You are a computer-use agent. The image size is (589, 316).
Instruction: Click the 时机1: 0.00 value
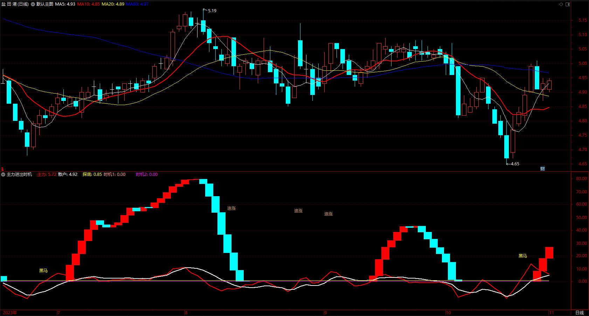pos(115,174)
